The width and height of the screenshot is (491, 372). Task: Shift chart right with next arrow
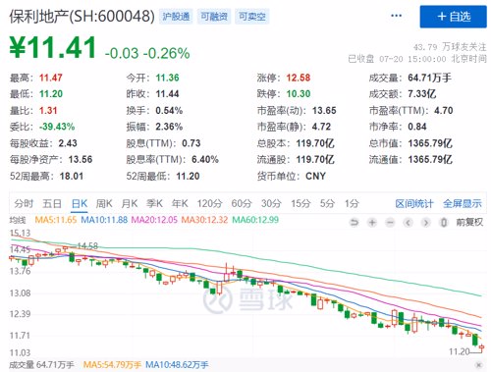point(426,223)
